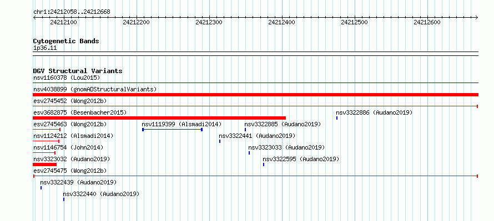Click ruler position 24212600
494x221 pixels.
427,22
